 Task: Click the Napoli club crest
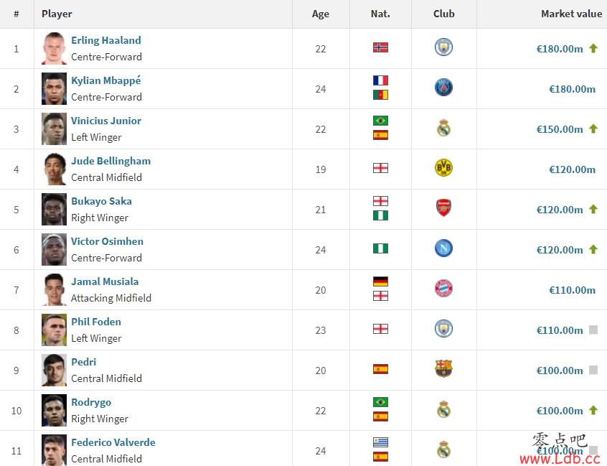tap(443, 248)
